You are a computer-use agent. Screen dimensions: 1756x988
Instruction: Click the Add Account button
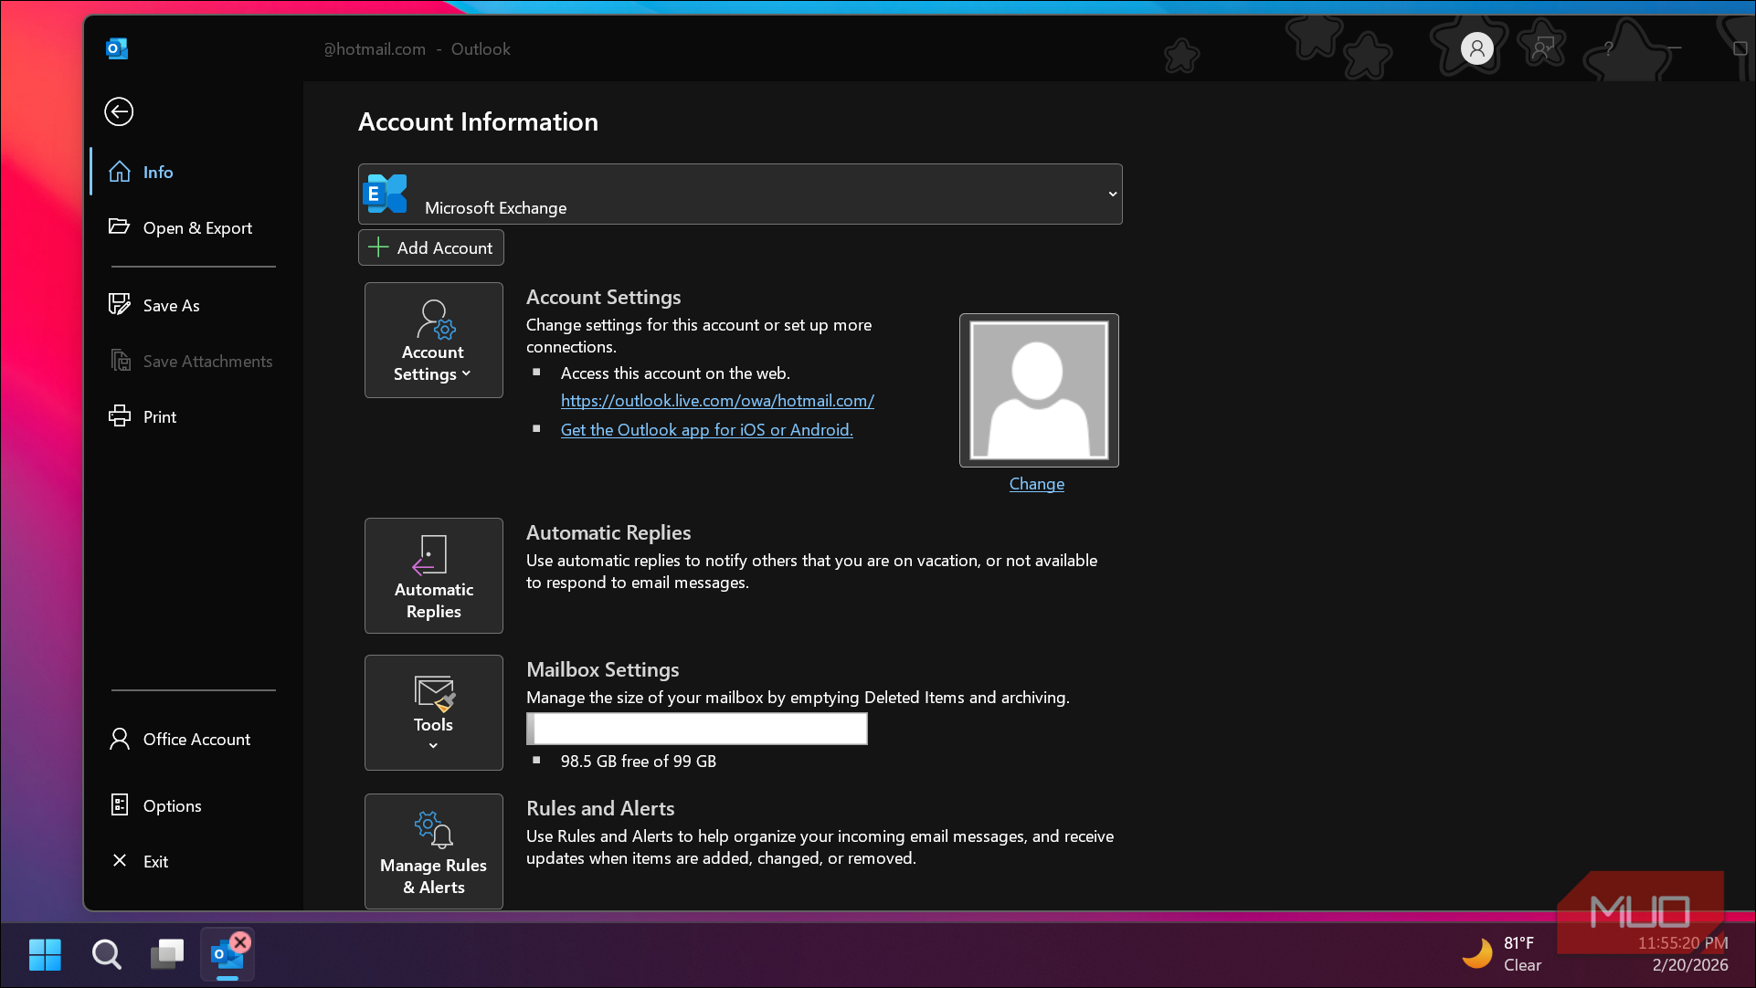(431, 247)
